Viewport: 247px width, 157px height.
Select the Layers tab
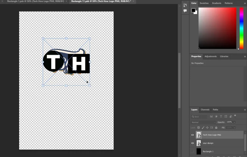[x=194, y=110]
